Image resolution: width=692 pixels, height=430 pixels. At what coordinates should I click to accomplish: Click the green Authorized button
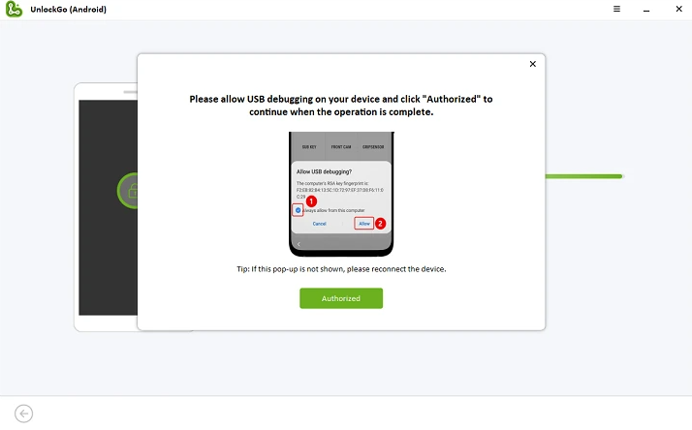(341, 298)
